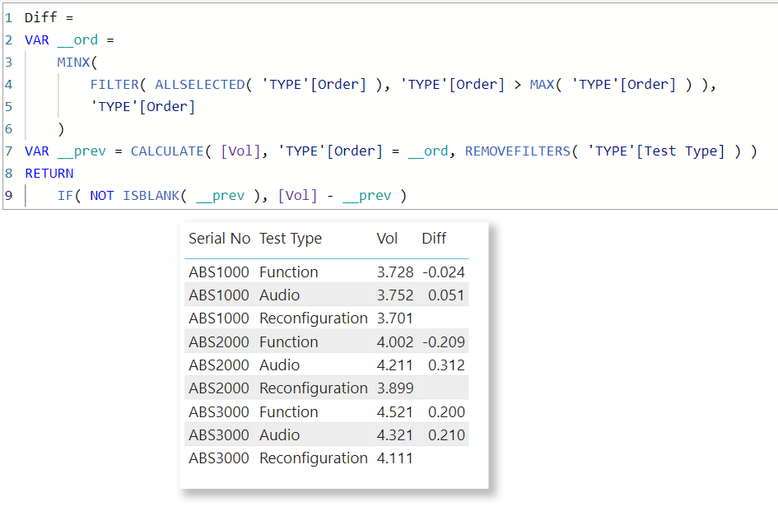778x511 pixels.
Task: Select ABS1000 cell in Function row
Action: click(x=219, y=272)
